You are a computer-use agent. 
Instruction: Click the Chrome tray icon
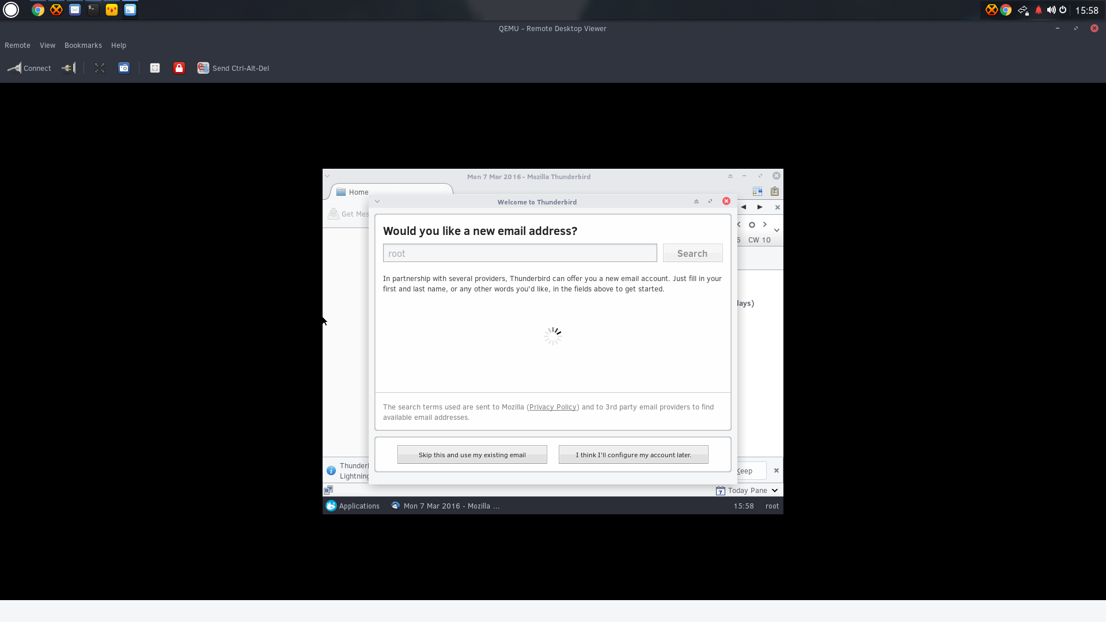1006,10
